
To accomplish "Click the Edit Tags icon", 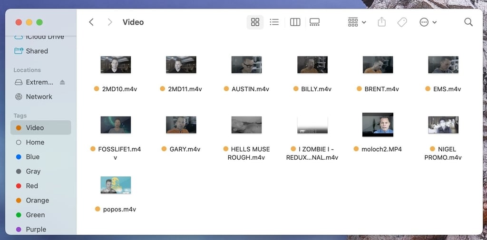I will [402, 22].
